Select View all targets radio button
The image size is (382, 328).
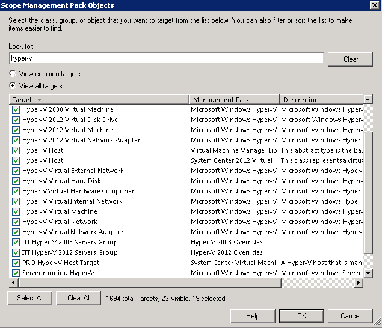tap(13, 85)
